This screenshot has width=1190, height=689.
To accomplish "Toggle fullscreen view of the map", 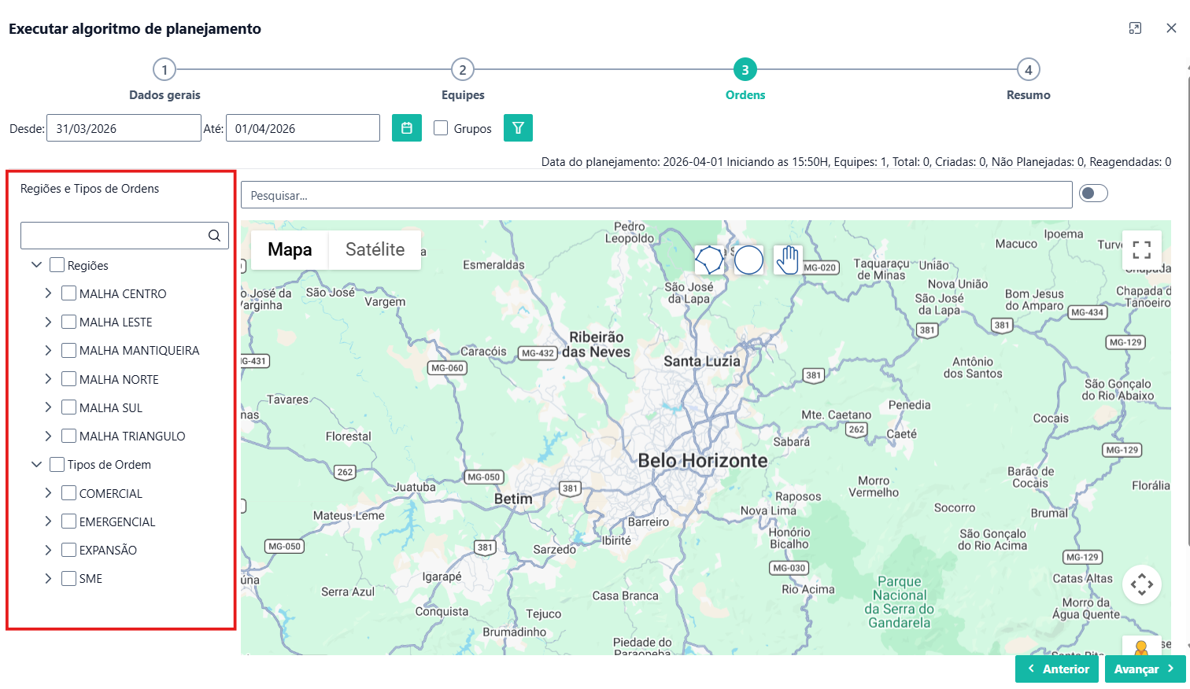I will pyautogui.click(x=1141, y=250).
